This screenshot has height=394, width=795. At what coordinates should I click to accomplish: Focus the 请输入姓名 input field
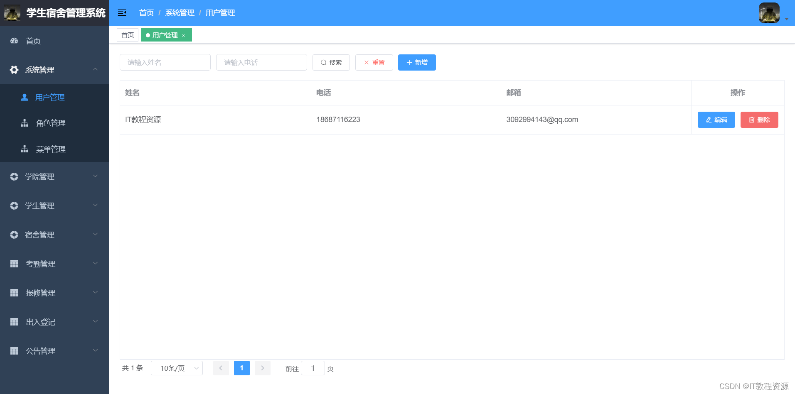(x=165, y=62)
